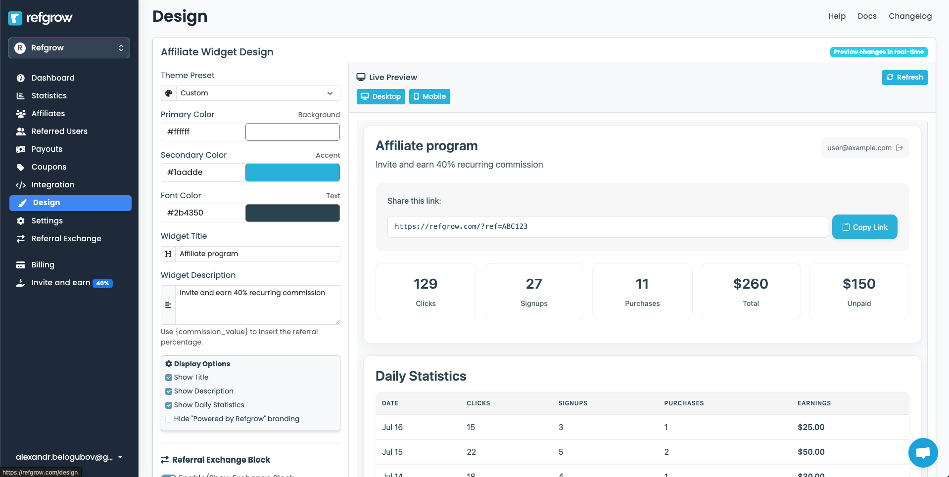This screenshot has height=477, width=949.
Task: Click the Copy Link button
Action: pos(864,227)
